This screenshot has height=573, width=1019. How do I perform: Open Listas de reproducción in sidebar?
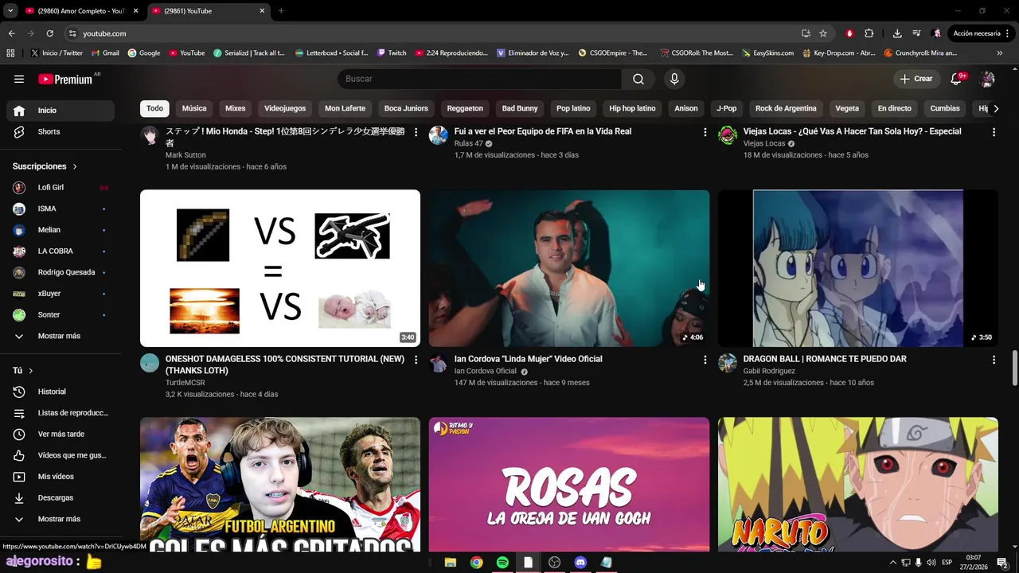[61, 413]
